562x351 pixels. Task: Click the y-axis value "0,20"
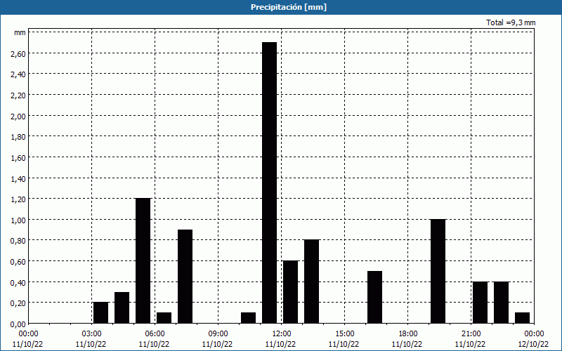tap(18, 303)
